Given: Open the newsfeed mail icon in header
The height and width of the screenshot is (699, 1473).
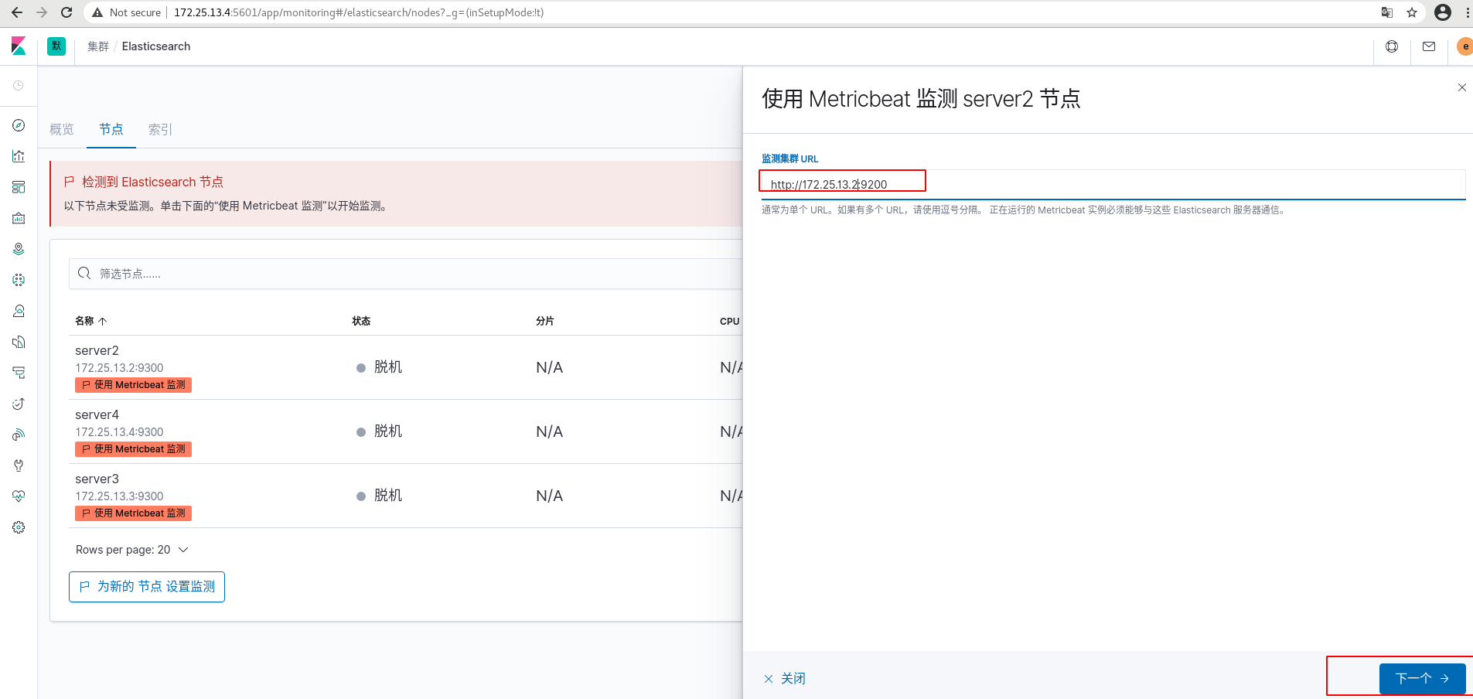Looking at the screenshot, I should [x=1429, y=46].
